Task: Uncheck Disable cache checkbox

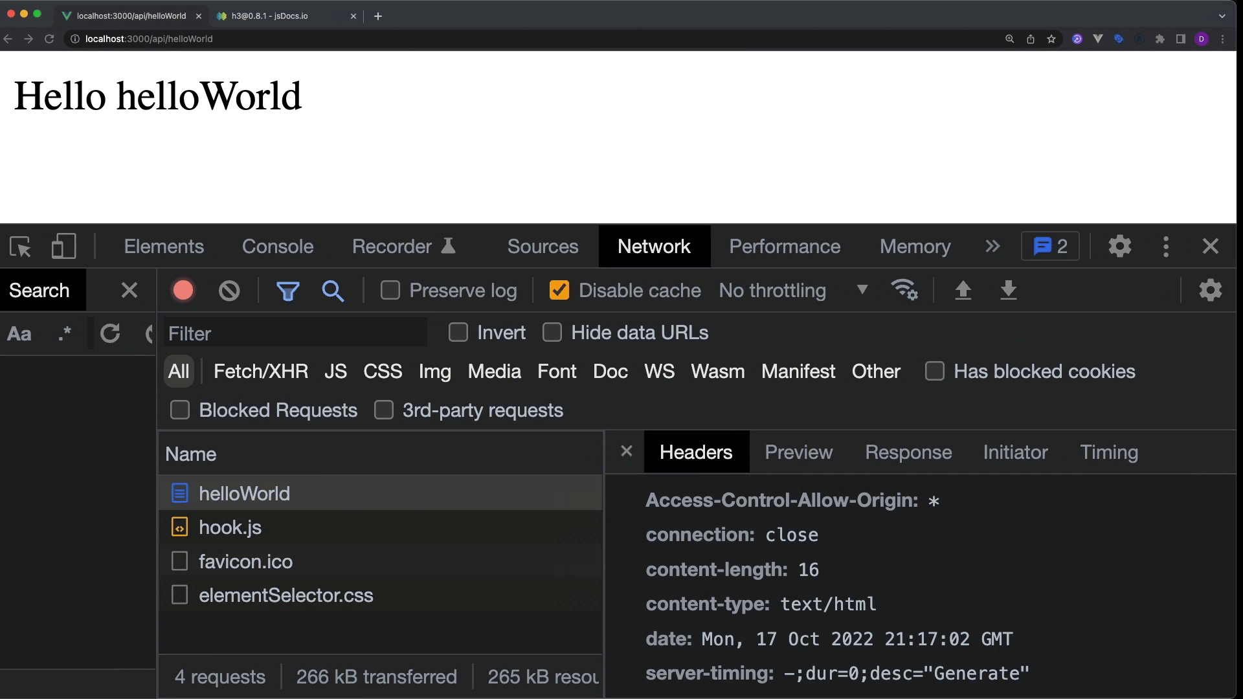Action: click(559, 290)
